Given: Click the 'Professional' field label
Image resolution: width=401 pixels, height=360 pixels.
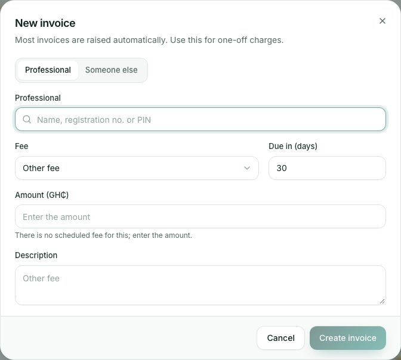Looking at the screenshot, I should (38, 98).
